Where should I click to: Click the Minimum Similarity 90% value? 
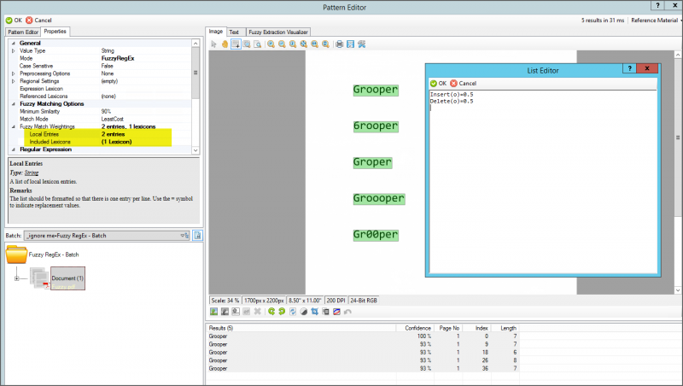[x=106, y=112]
